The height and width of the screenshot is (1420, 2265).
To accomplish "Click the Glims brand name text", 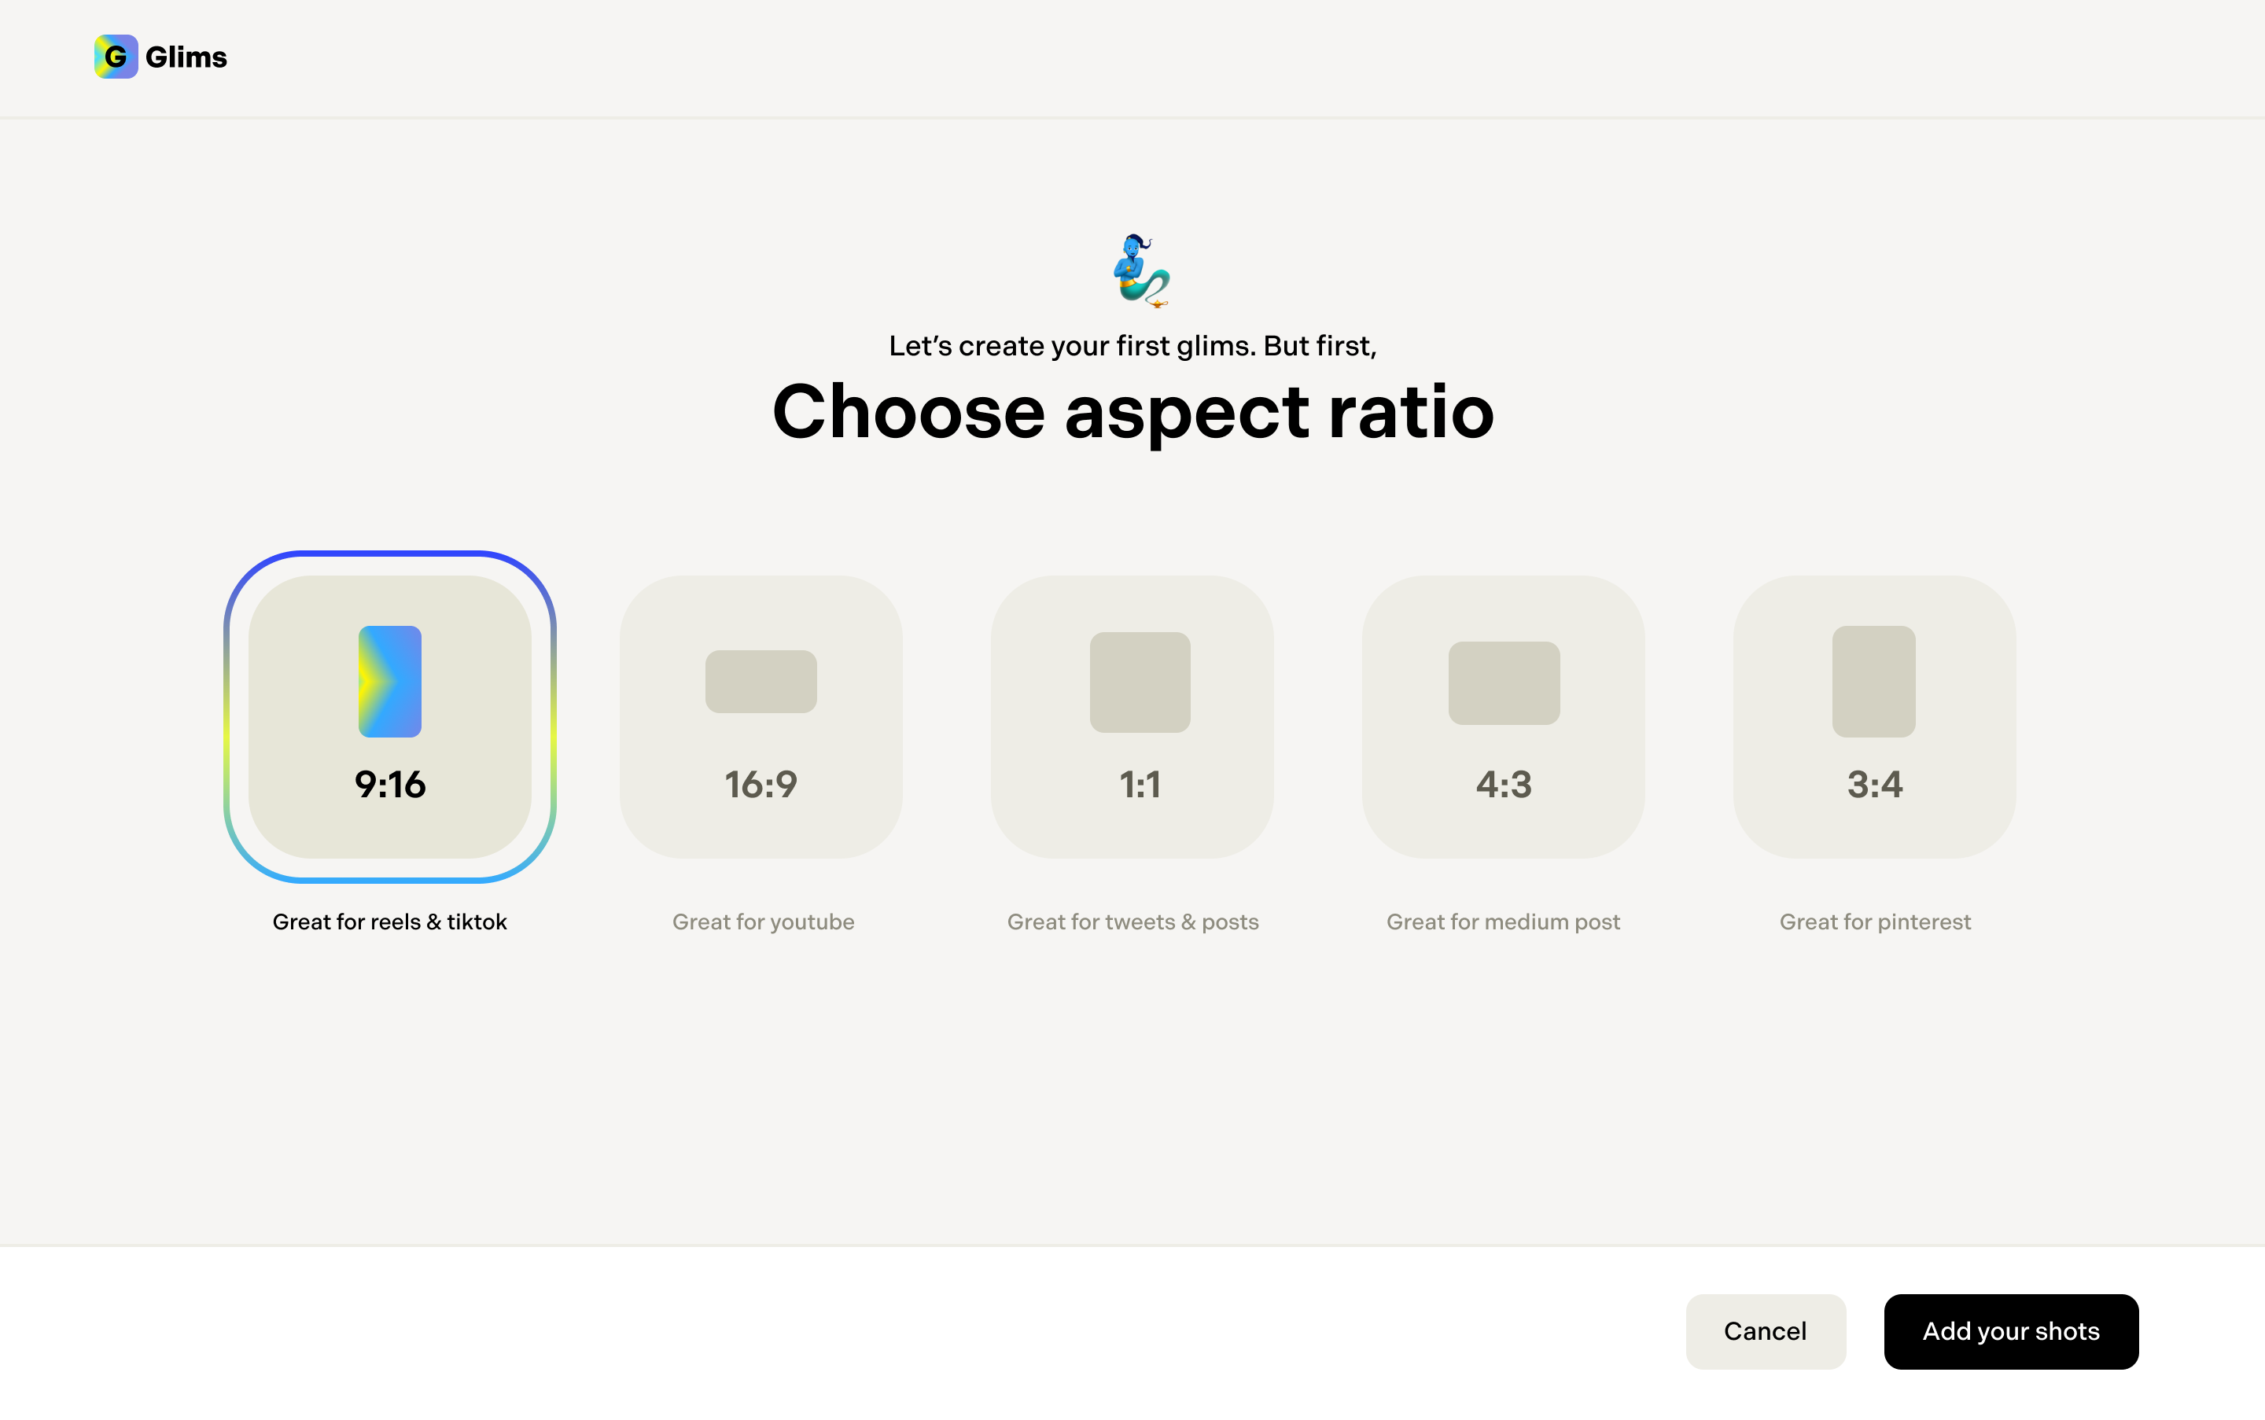I will [x=186, y=57].
